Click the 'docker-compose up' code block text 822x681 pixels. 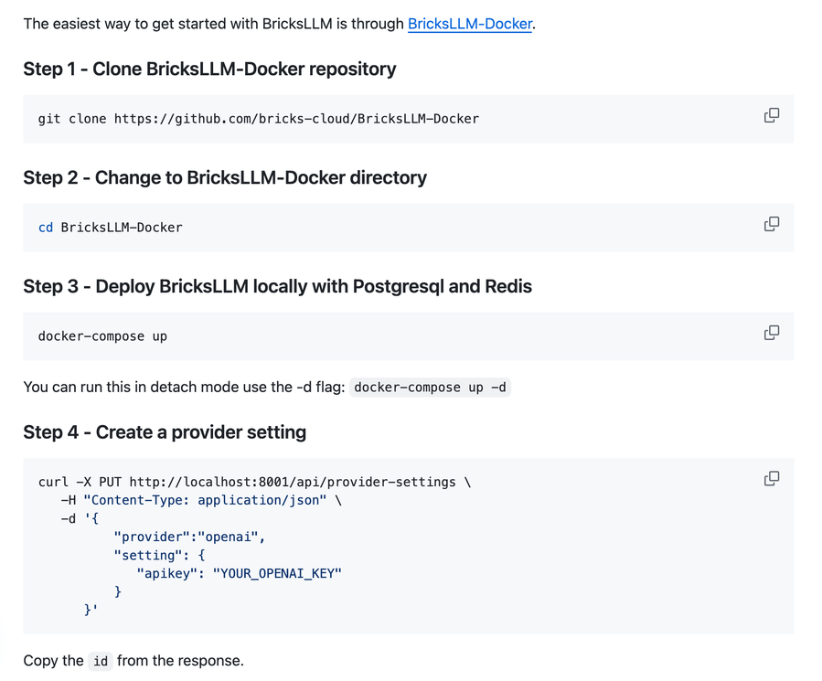coord(102,336)
